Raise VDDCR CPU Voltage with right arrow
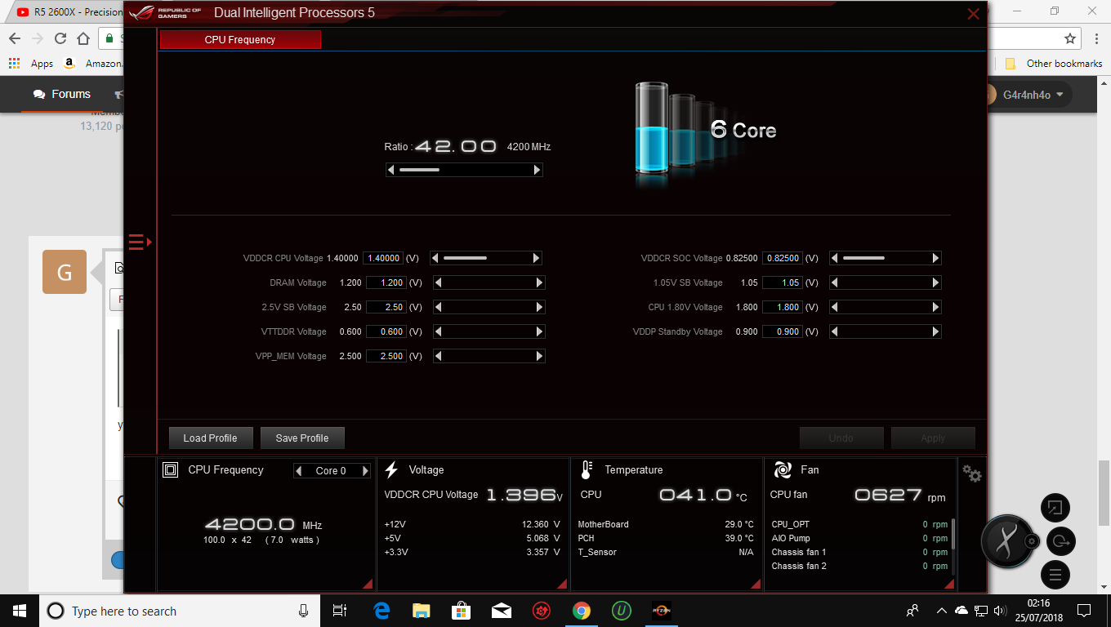The height and width of the screenshot is (627, 1111). [537, 258]
